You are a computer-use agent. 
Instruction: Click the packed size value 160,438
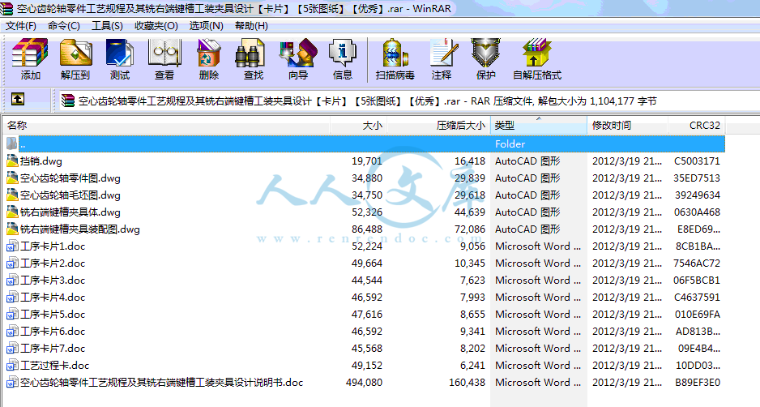click(x=467, y=382)
